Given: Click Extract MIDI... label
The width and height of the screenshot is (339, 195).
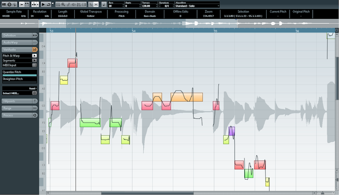Looking at the screenshot, I should tap(11, 93).
